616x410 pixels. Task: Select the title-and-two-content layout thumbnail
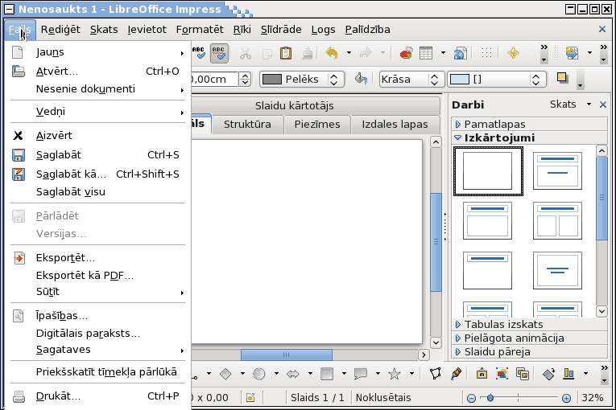click(x=557, y=220)
